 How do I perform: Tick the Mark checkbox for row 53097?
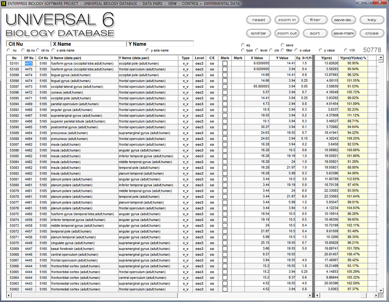(x=225, y=87)
